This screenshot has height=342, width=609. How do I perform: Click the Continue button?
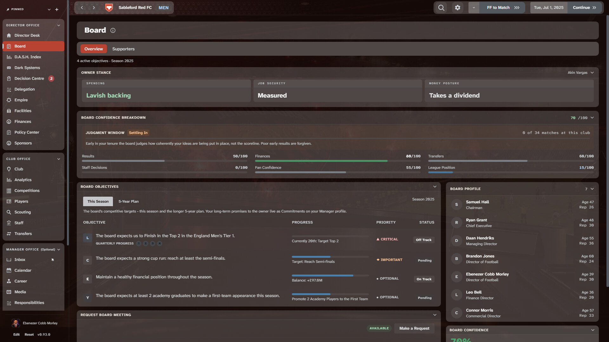[585, 8]
